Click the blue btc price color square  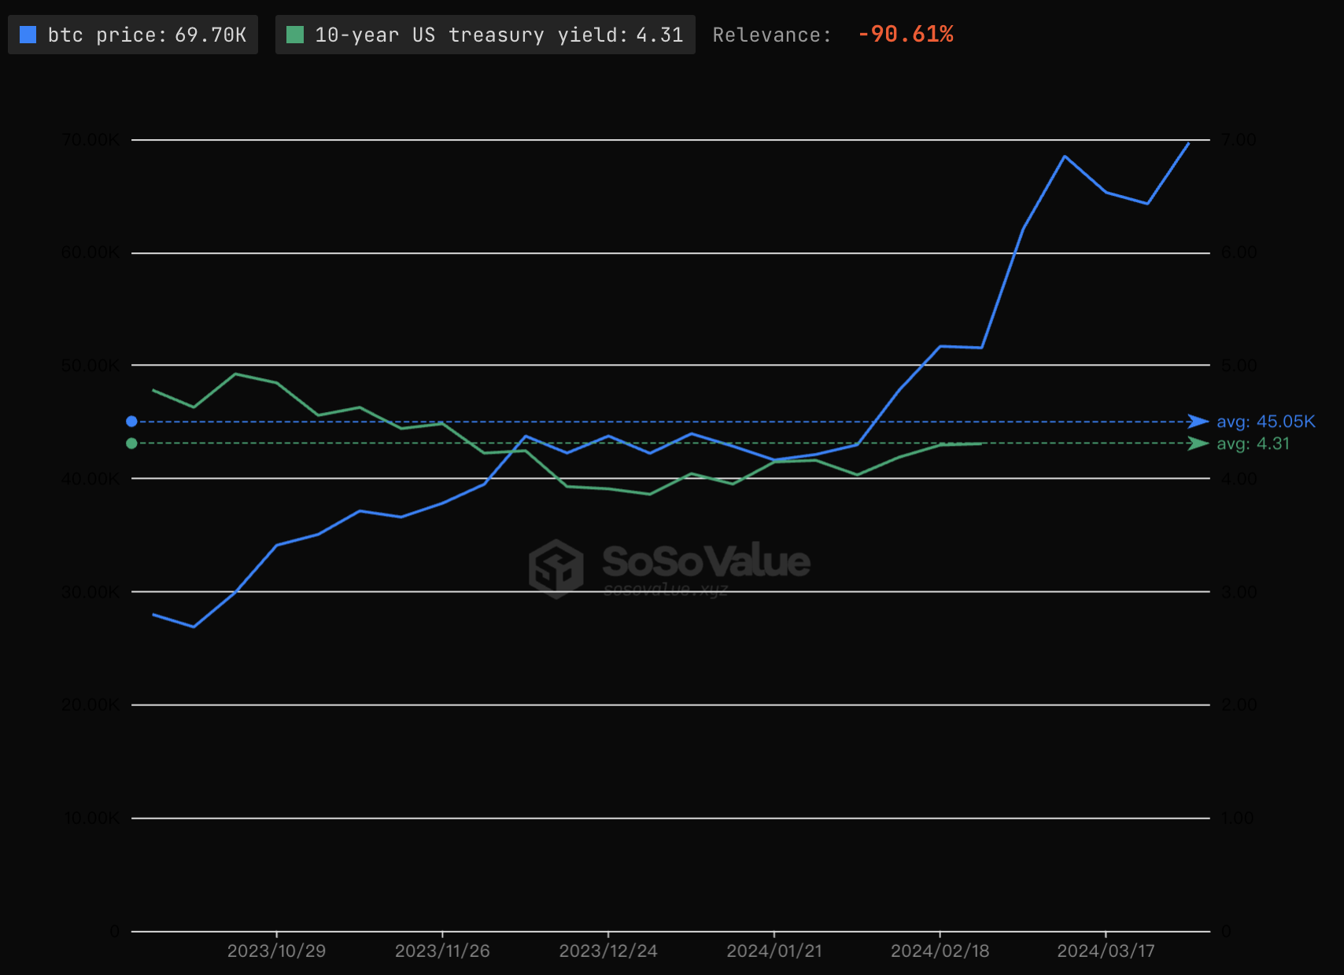(28, 35)
